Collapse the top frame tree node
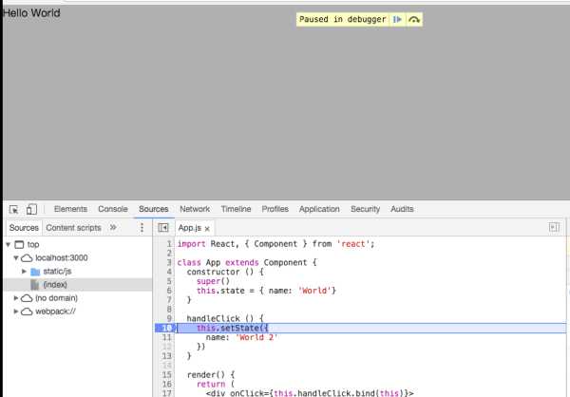Viewport: 570px width, 397px height. (8, 245)
